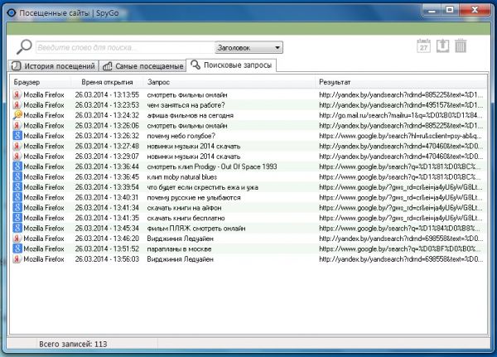Screen dimensions: 497x357
Task: Click Mail.ru search icon of 13:24:32 row
Action: tap(17, 115)
